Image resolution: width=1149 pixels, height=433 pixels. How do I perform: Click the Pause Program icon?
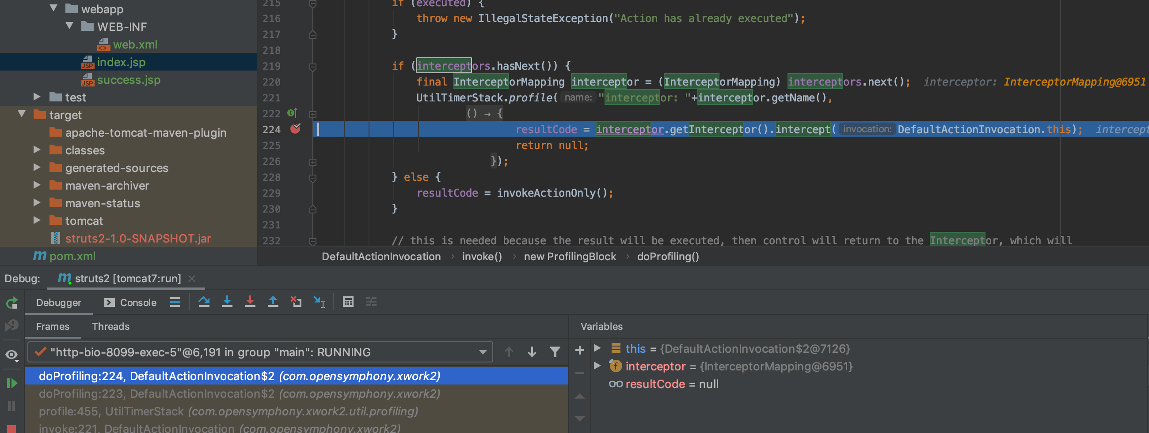point(11,406)
